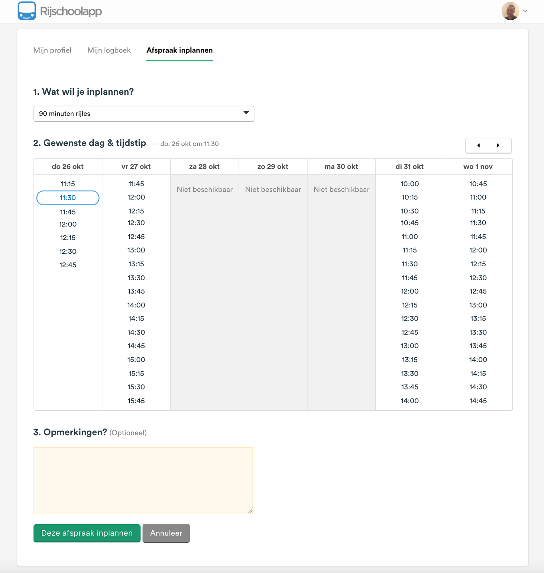544x573 pixels.
Task: Pick the 15:45 time on vr 27 okt
Action: pos(136,400)
